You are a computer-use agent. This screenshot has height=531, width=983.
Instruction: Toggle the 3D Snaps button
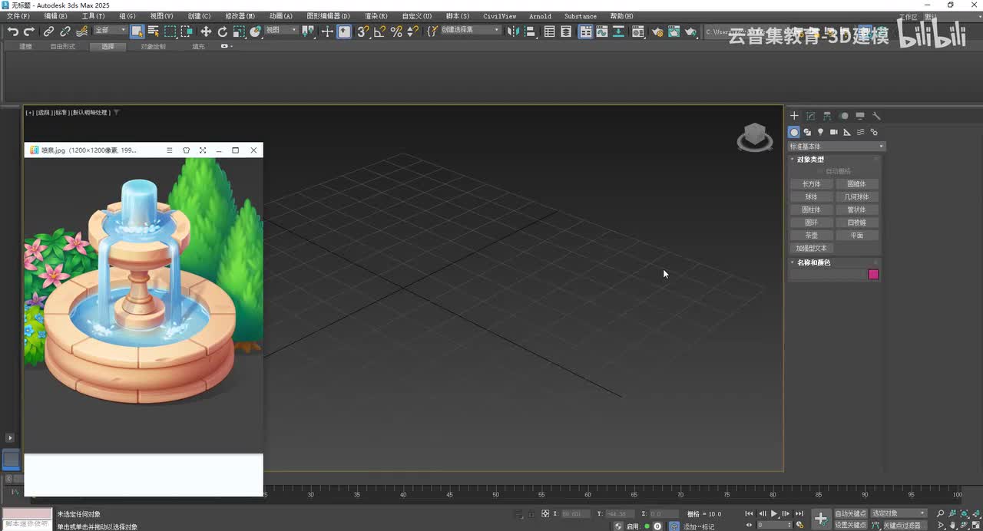[363, 31]
